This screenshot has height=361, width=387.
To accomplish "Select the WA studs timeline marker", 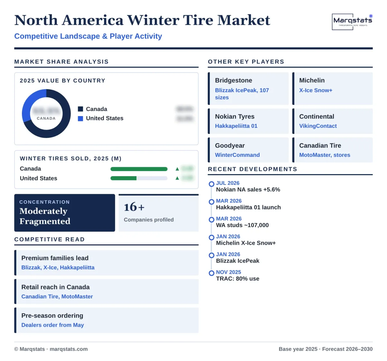I will click(x=212, y=220).
